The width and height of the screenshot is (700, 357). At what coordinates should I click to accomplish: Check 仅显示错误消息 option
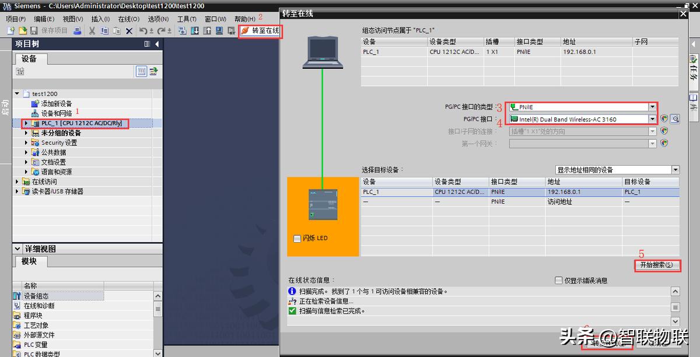tap(558, 279)
